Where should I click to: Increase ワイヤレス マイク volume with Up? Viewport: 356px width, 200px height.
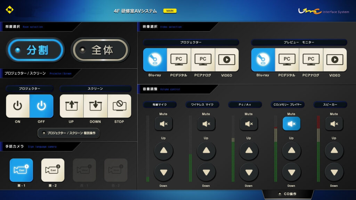tap(206, 151)
